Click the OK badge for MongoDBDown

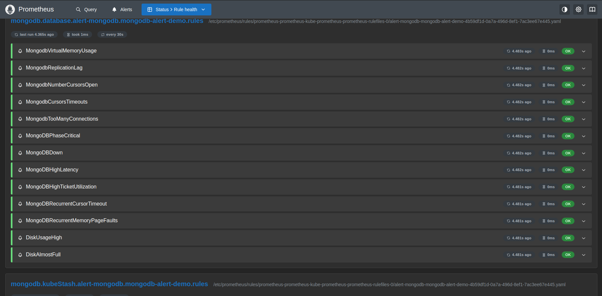tap(568, 153)
